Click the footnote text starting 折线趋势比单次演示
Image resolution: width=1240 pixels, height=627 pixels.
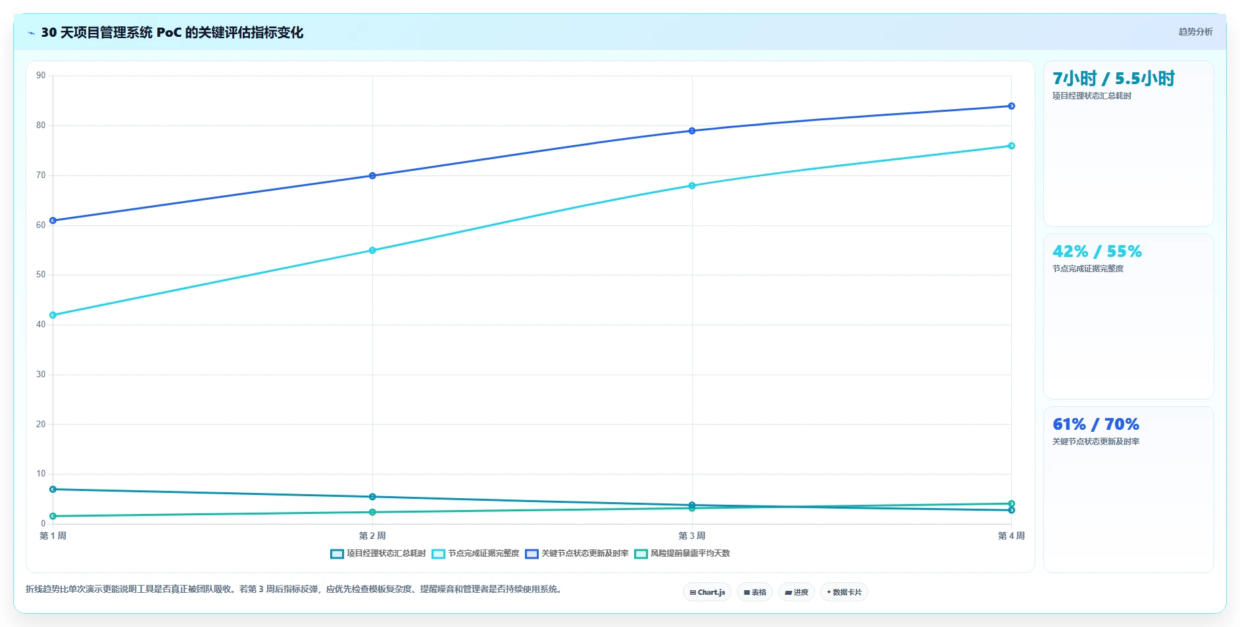click(295, 589)
